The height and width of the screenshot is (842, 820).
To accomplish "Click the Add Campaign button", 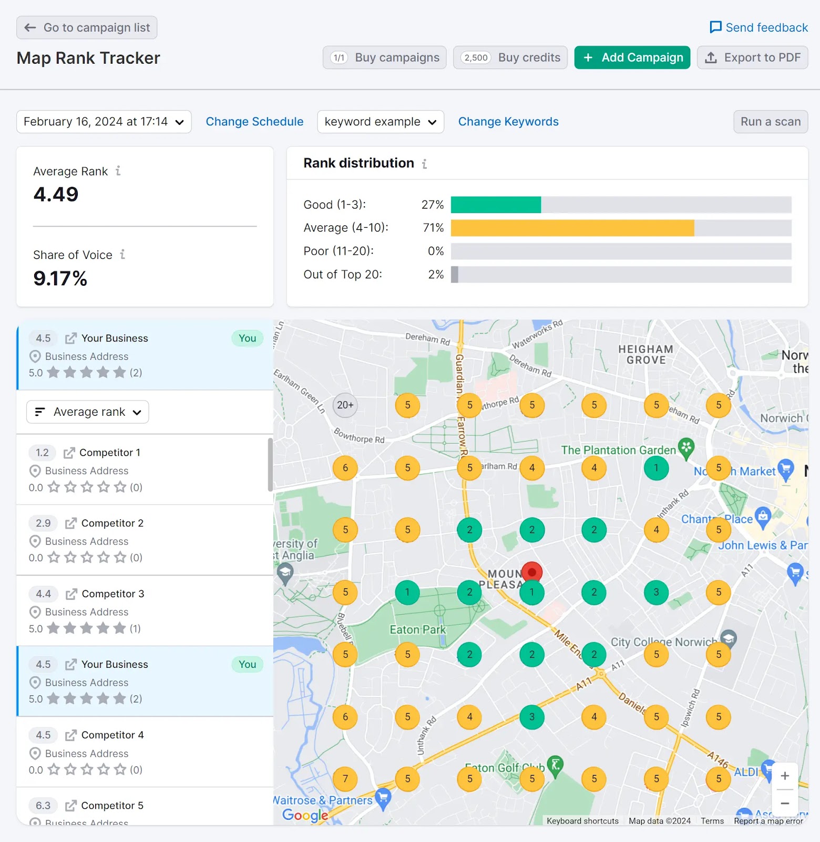I will 632,57.
